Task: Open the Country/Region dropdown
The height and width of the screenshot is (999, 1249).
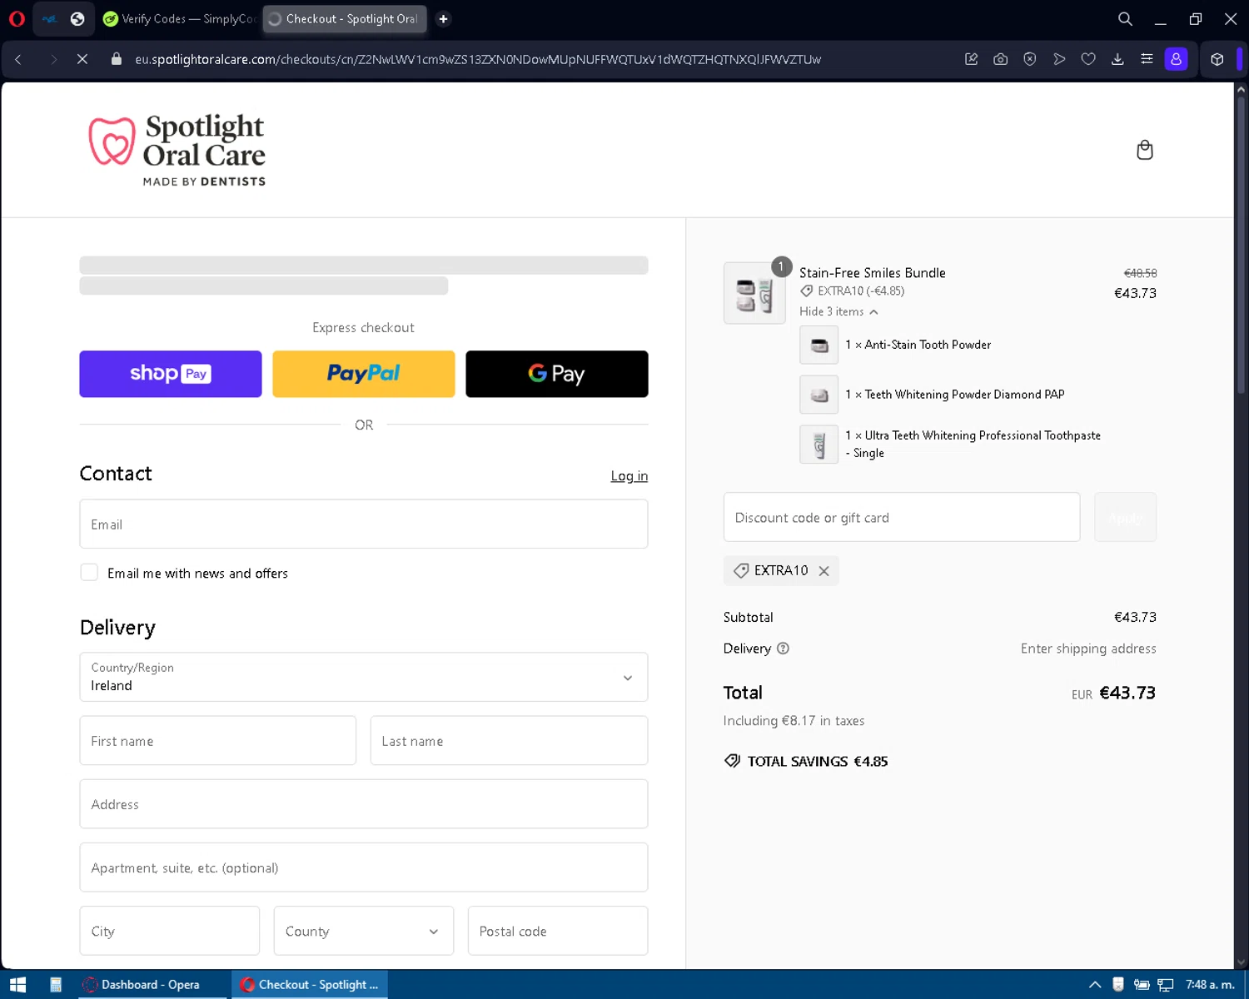Action: pyautogui.click(x=364, y=677)
